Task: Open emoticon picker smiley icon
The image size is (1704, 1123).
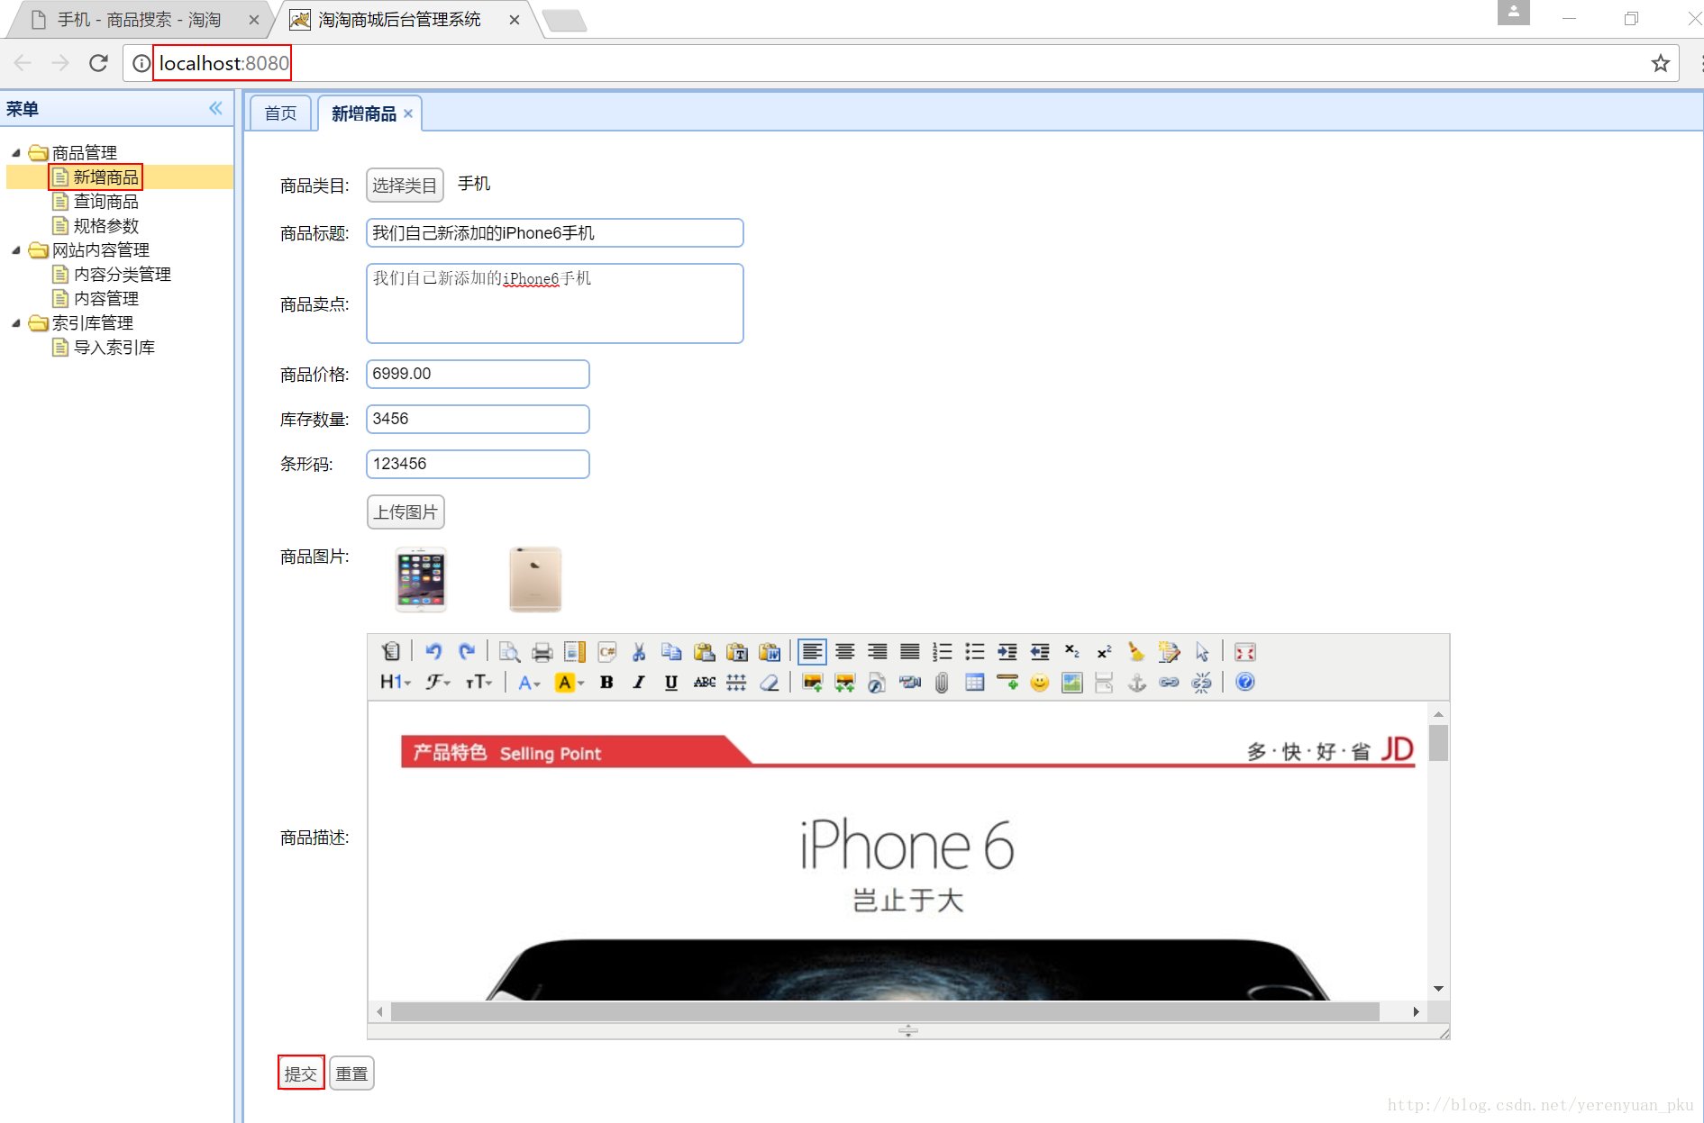Action: tap(1039, 682)
